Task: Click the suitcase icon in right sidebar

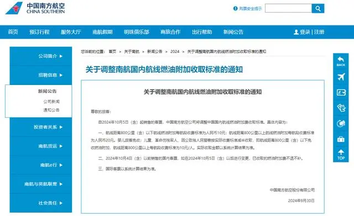Action: tap(341, 139)
